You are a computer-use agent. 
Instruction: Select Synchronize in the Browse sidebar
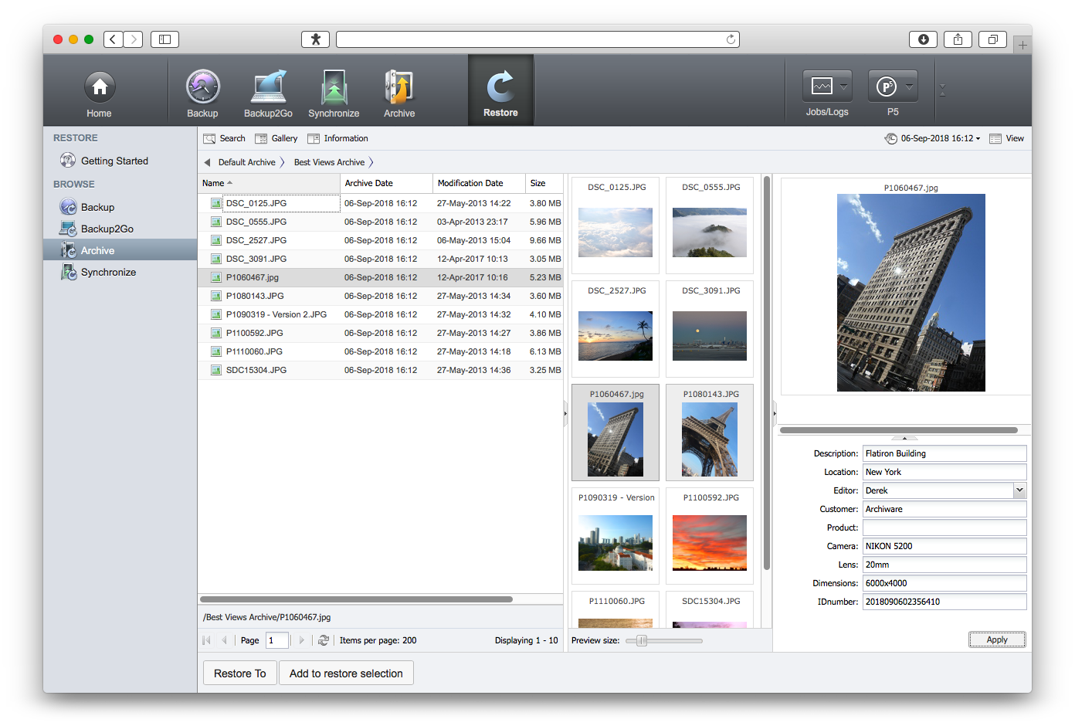point(108,273)
